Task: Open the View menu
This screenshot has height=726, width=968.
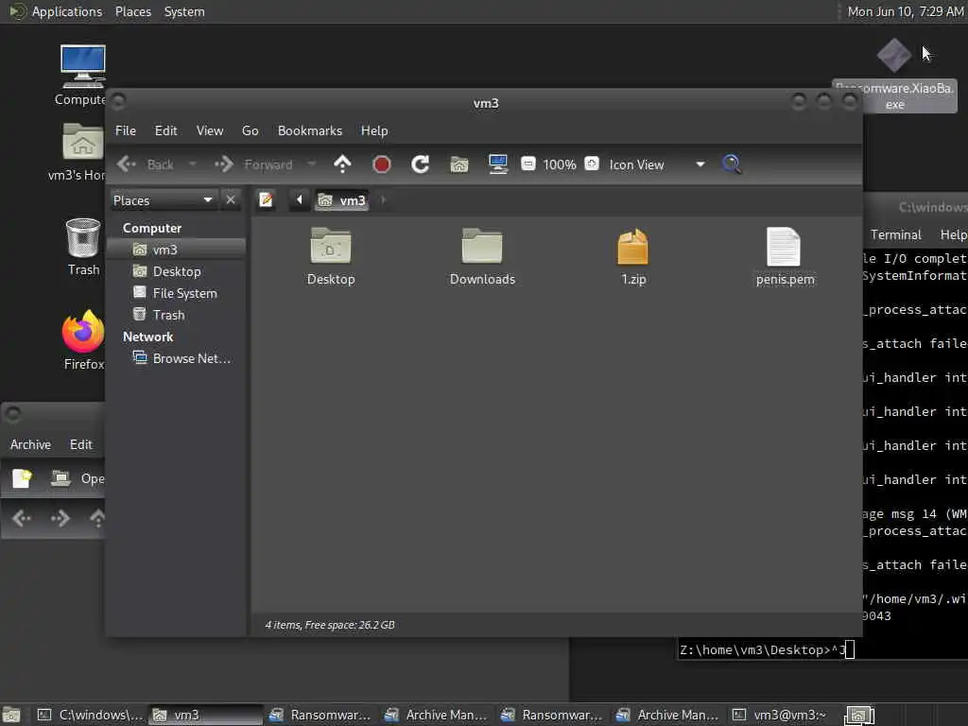Action: coord(210,130)
